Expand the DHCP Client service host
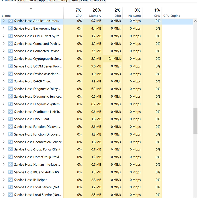Image resolution: width=198 pixels, height=198 pixels. [4, 81]
